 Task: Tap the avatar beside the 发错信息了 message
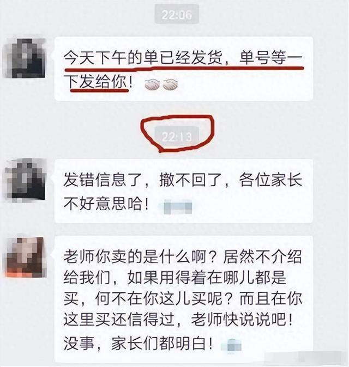25,180
